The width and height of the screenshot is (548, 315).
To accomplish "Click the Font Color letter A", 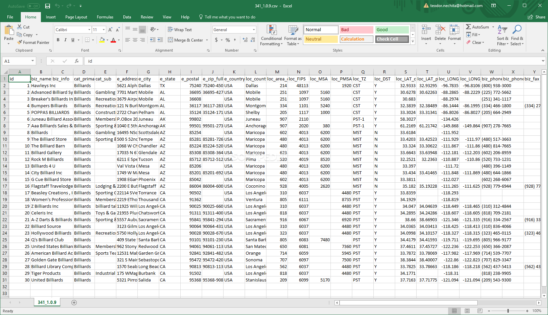I will [113, 40].
